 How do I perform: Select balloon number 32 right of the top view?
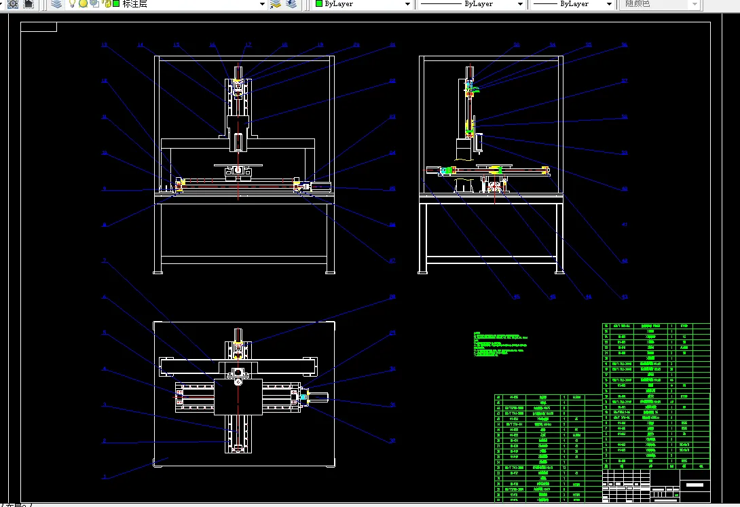392,440
